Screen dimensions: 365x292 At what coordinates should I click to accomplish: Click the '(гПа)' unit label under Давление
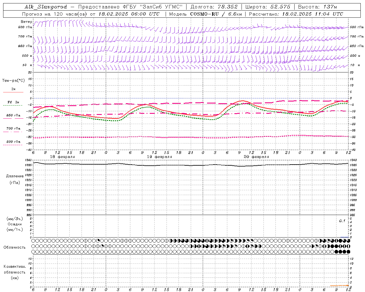click(15, 183)
